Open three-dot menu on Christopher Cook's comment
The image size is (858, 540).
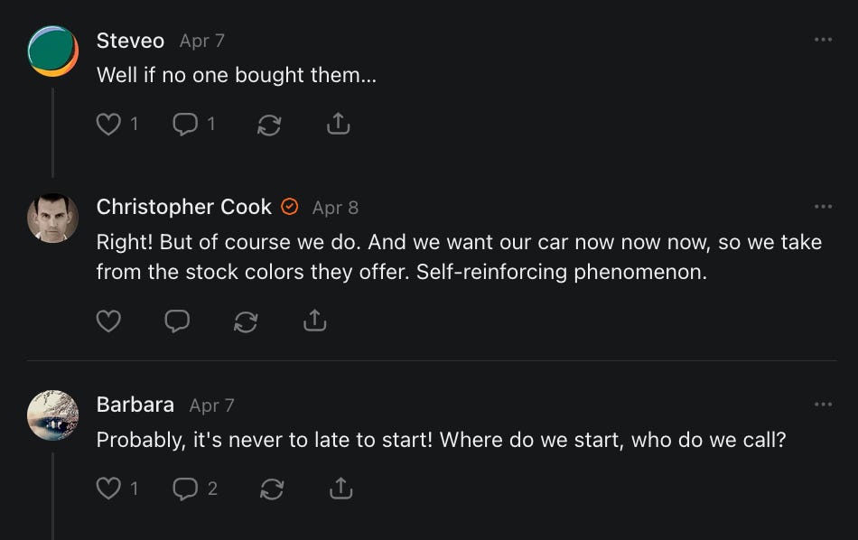click(x=823, y=207)
